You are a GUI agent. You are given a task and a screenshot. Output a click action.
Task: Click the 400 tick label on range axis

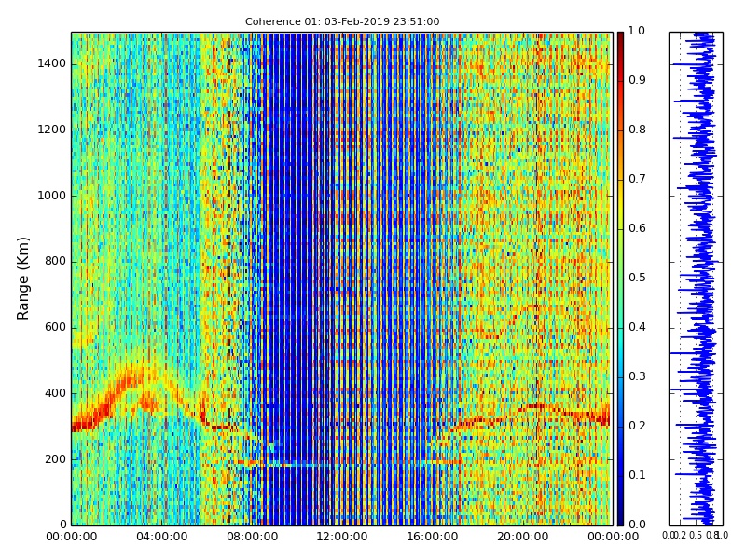pyautogui.click(x=56, y=393)
